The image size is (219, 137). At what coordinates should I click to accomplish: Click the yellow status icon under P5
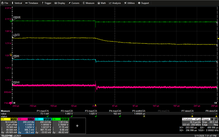pyautogui.click(x=144, y=116)
